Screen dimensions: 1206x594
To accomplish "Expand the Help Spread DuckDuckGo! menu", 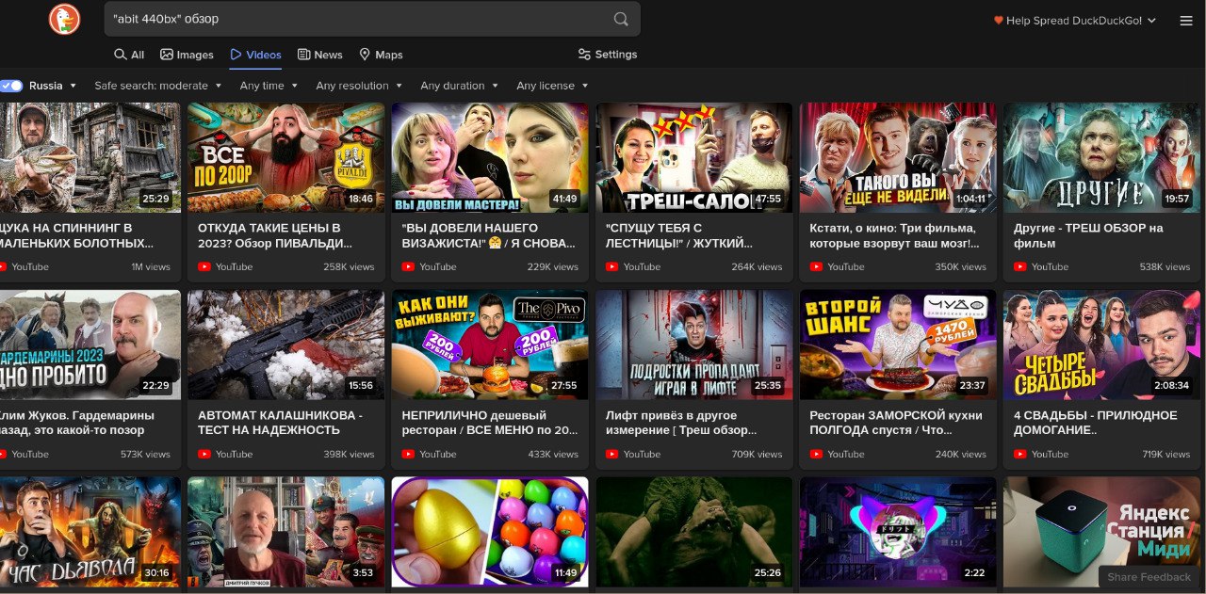I will (x=1075, y=21).
